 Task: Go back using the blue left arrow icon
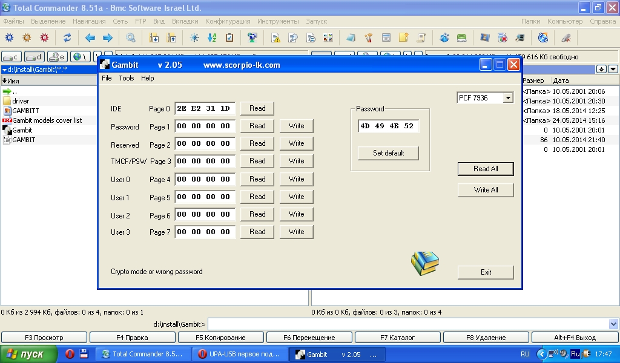click(90, 38)
